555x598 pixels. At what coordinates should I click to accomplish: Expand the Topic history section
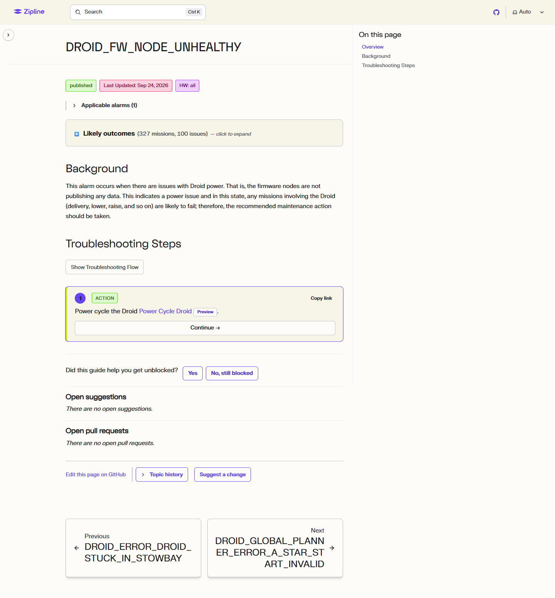(162, 474)
